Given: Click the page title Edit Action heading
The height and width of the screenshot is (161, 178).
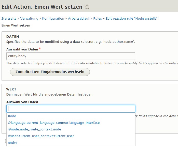Looking at the screenshot, I should (42, 7).
